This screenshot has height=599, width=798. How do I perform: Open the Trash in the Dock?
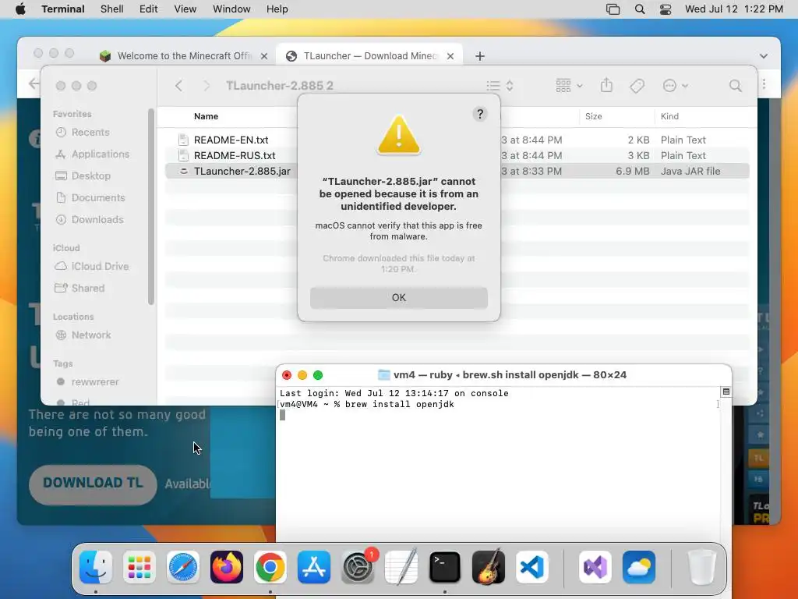(702, 567)
